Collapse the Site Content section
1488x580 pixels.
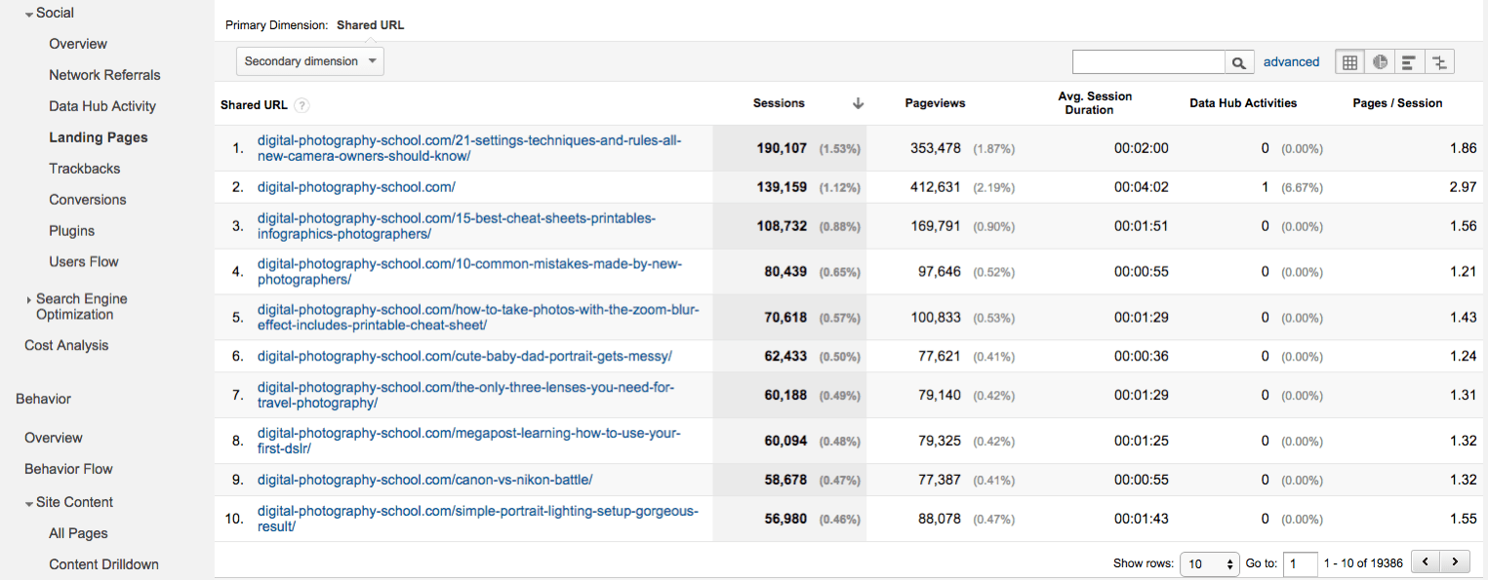pyautogui.click(x=29, y=503)
